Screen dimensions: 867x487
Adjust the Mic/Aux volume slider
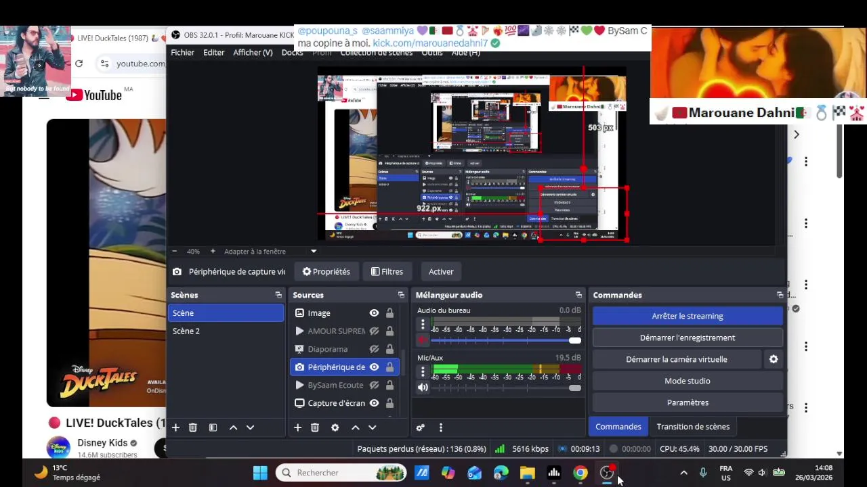point(506,388)
